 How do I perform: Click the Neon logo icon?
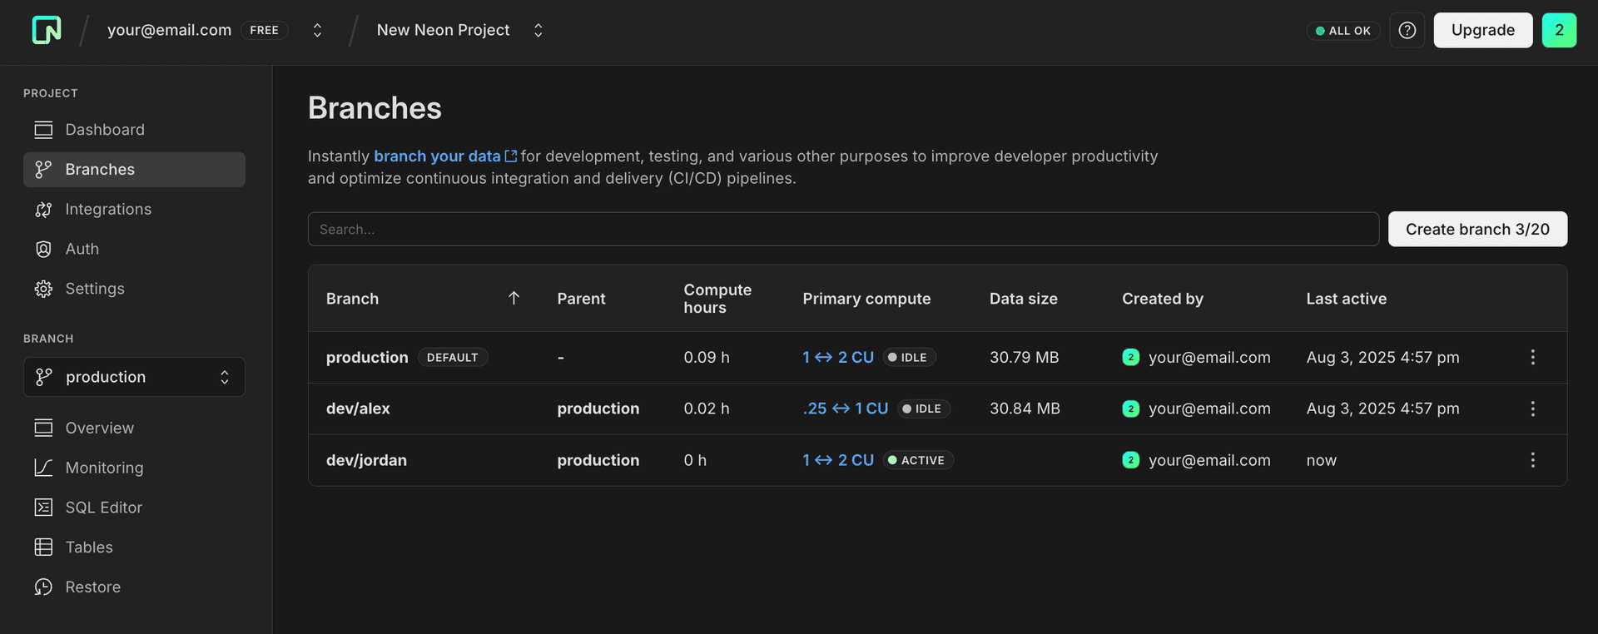point(47,30)
